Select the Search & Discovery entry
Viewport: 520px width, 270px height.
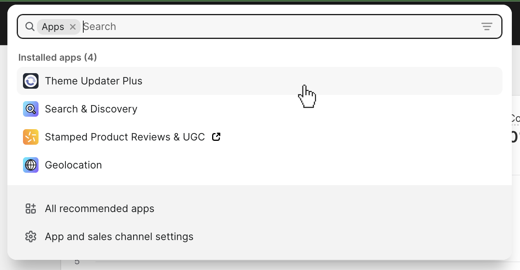coord(91,109)
